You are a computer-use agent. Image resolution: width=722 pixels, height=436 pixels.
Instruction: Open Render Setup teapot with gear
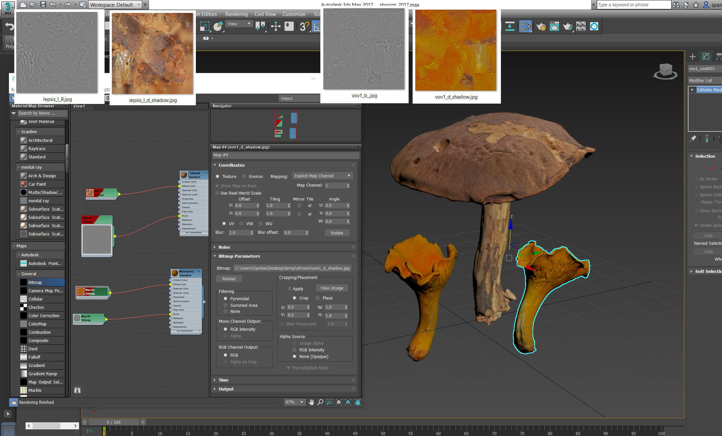pos(541,26)
